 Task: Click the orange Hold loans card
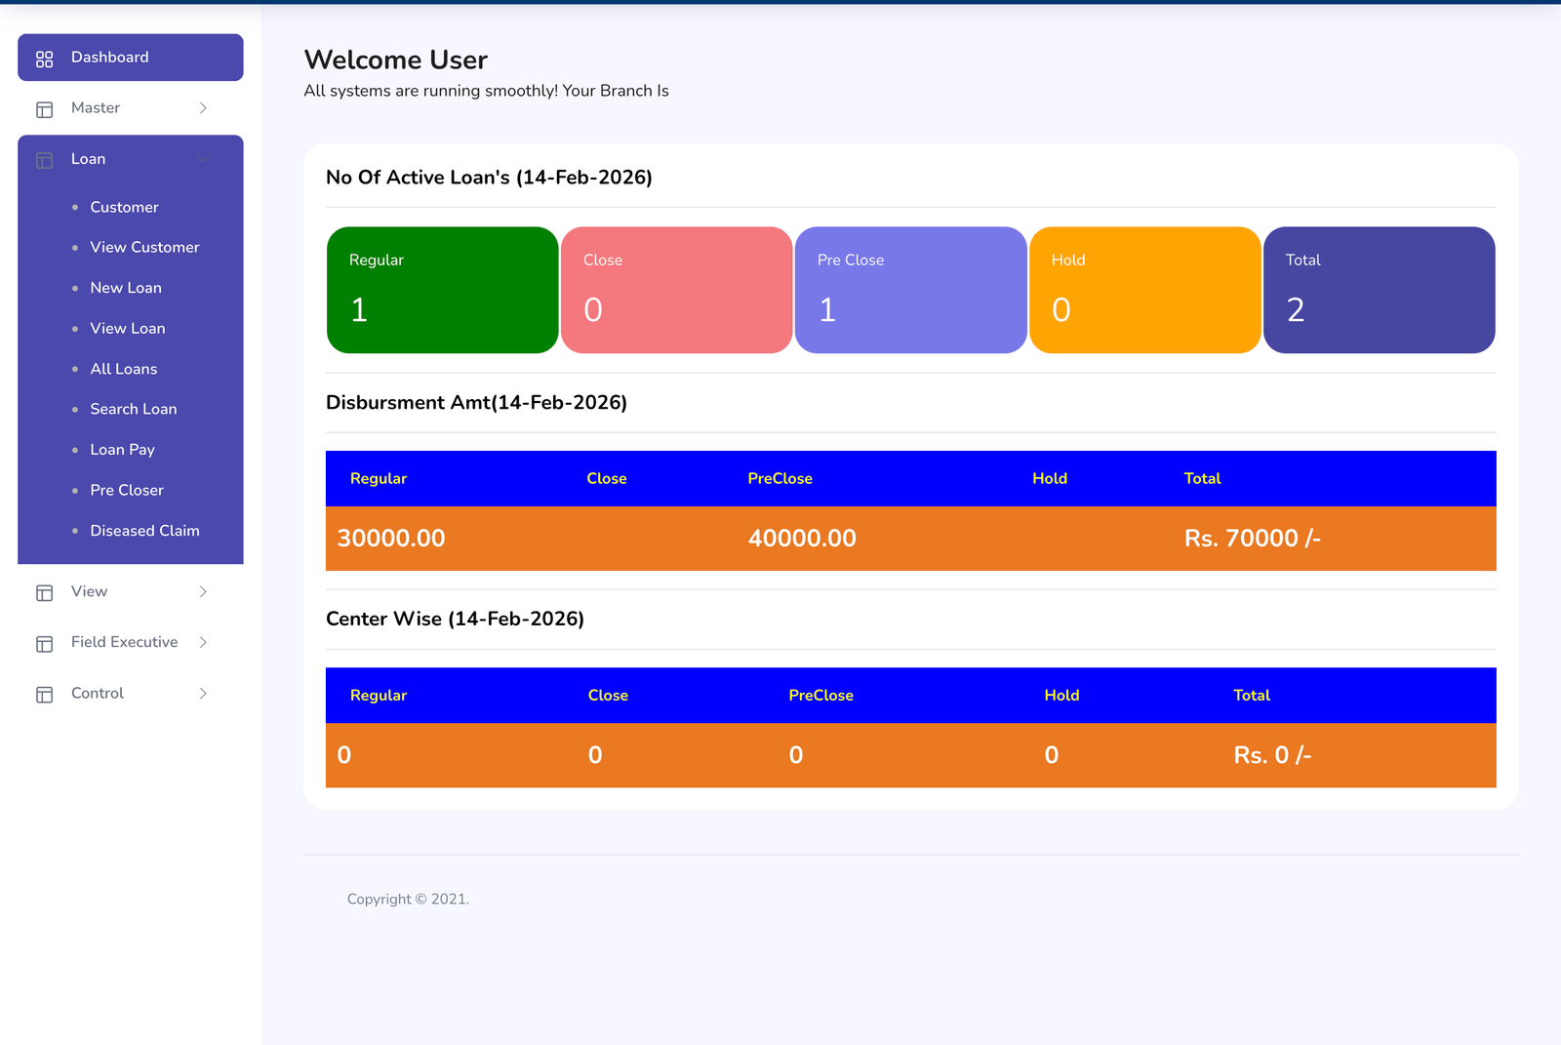pyautogui.click(x=1145, y=290)
